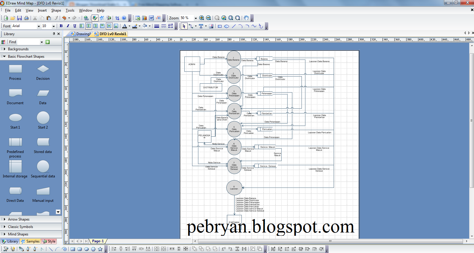This screenshot has height=253, width=474.
Task: Toggle Bold formatting
Action: click(61, 26)
